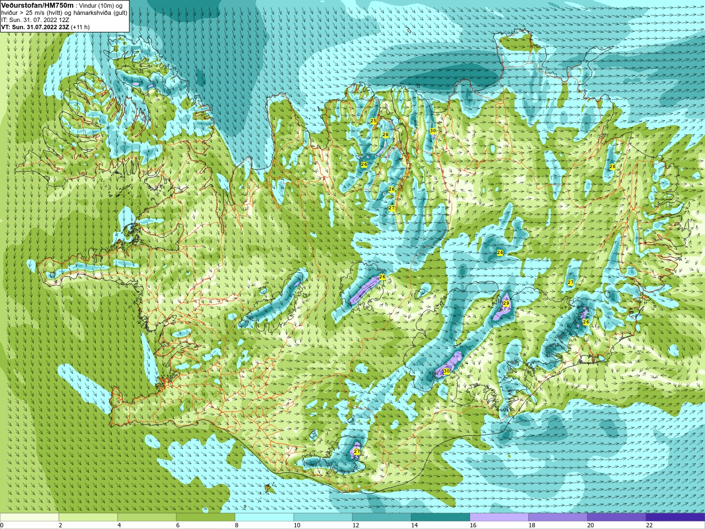Select the 18–20 m/s purple legend swatch
This screenshot has width=705, height=529.
(558, 517)
